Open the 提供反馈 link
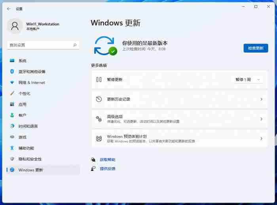Image resolution: width=277 pixels, height=205 pixels. (107, 169)
